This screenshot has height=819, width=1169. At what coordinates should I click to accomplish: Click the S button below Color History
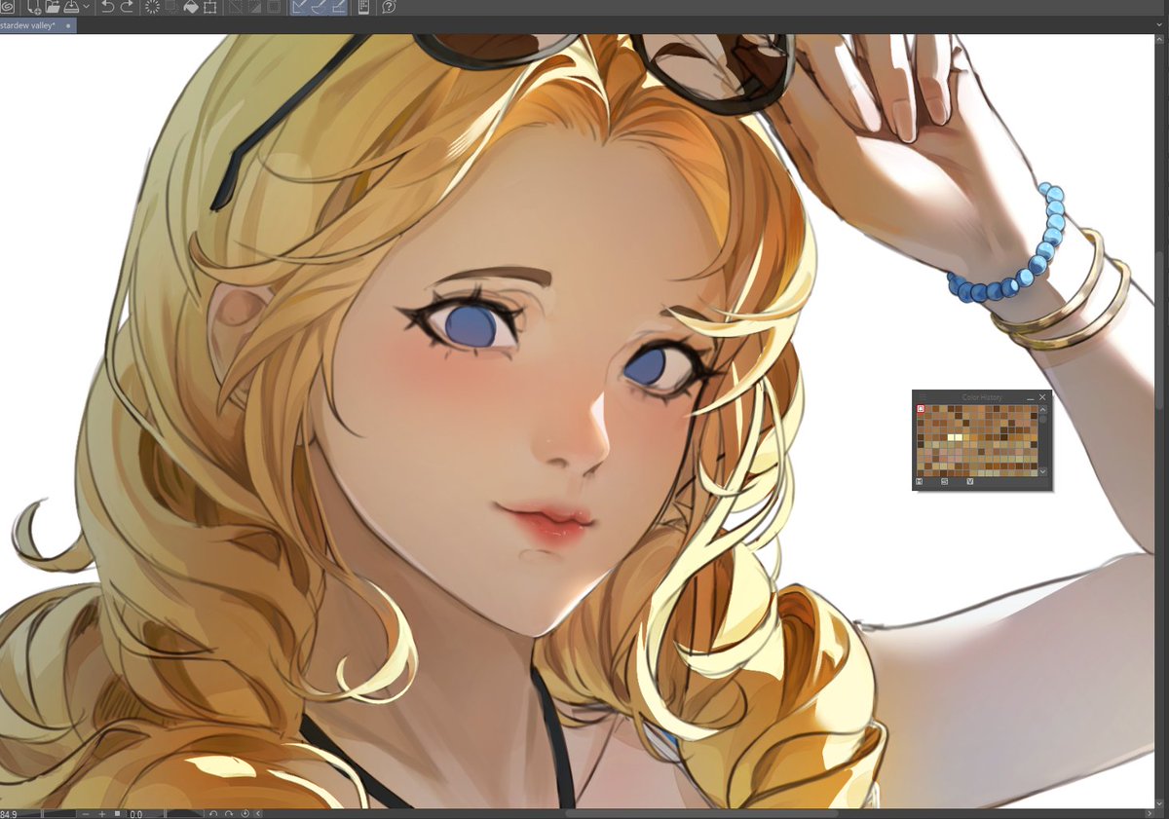tap(945, 481)
